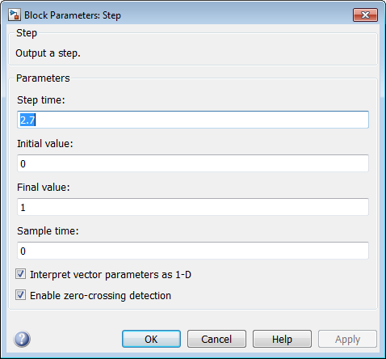Click the 'Step time:' label

41,100
